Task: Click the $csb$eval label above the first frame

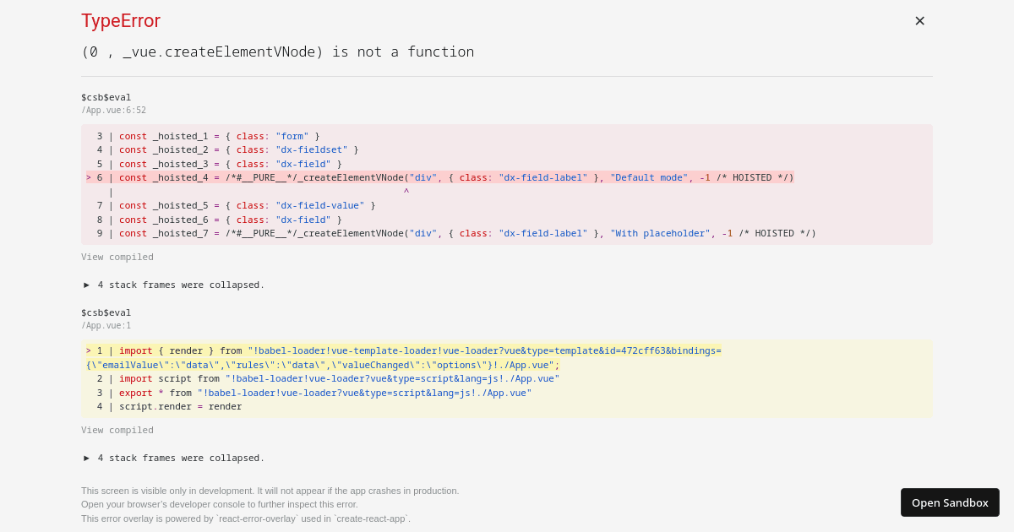Action: (x=106, y=97)
